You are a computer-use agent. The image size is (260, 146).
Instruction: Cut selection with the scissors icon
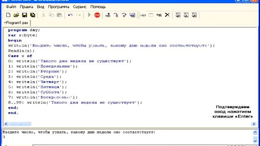coord(43,15)
